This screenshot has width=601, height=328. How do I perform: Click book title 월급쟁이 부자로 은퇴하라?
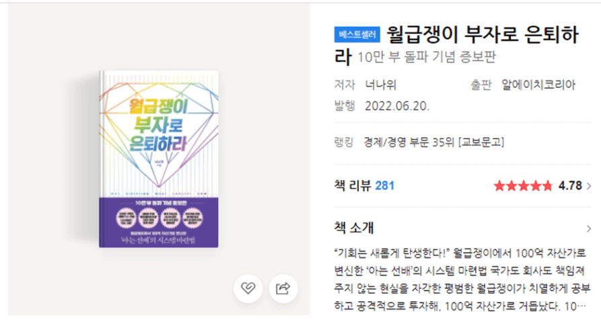pos(456,45)
